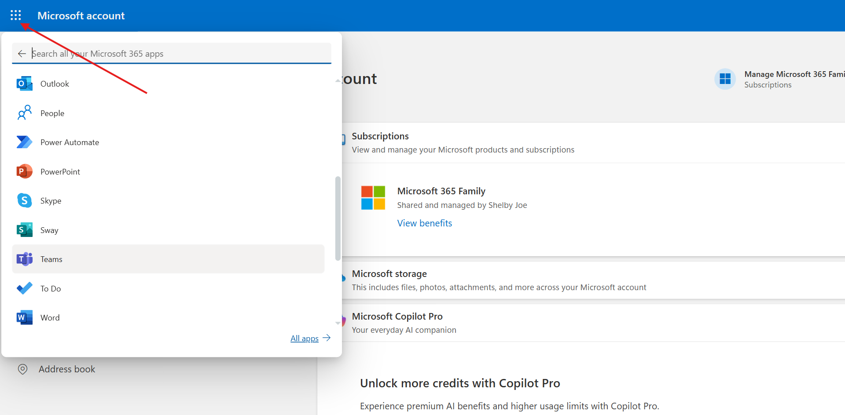Click Shared and managed by Shelby Joe text
This screenshot has width=845, height=415.
(462, 205)
